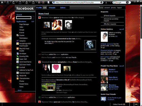Open Marketplace in the sidebar
The width and height of the screenshot is (142, 106).
[x=23, y=38]
